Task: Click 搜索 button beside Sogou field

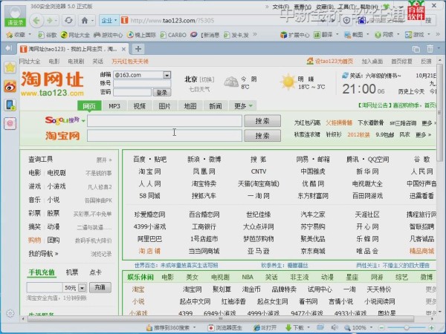Action: [262, 121]
